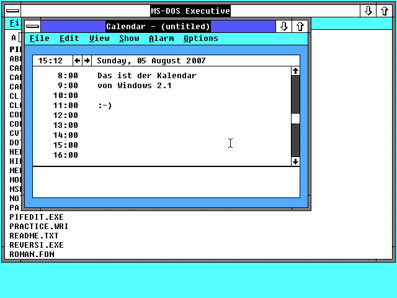Open the Edit menu in Calendar

click(x=69, y=38)
